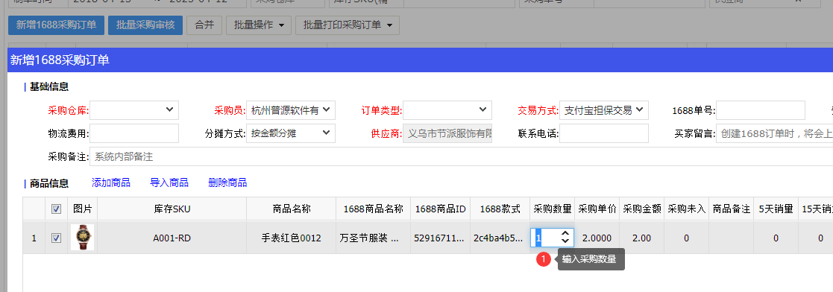
Task: Click the A001-RD SKU cell
Action: point(172,238)
